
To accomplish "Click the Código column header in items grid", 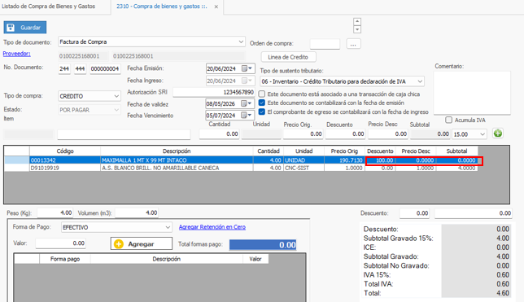I will coord(65,151).
